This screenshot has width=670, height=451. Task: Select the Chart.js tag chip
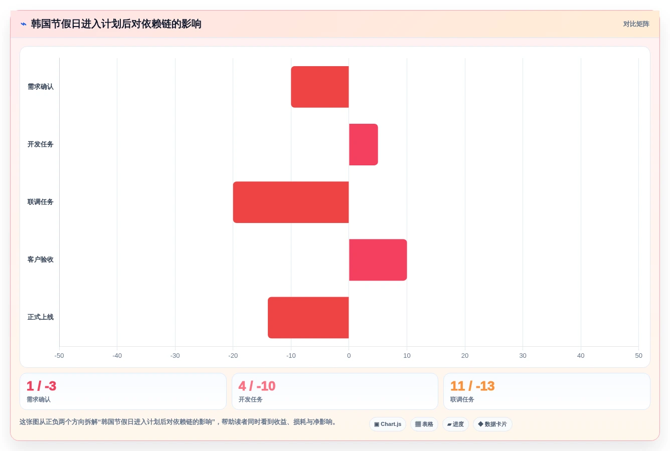point(388,424)
